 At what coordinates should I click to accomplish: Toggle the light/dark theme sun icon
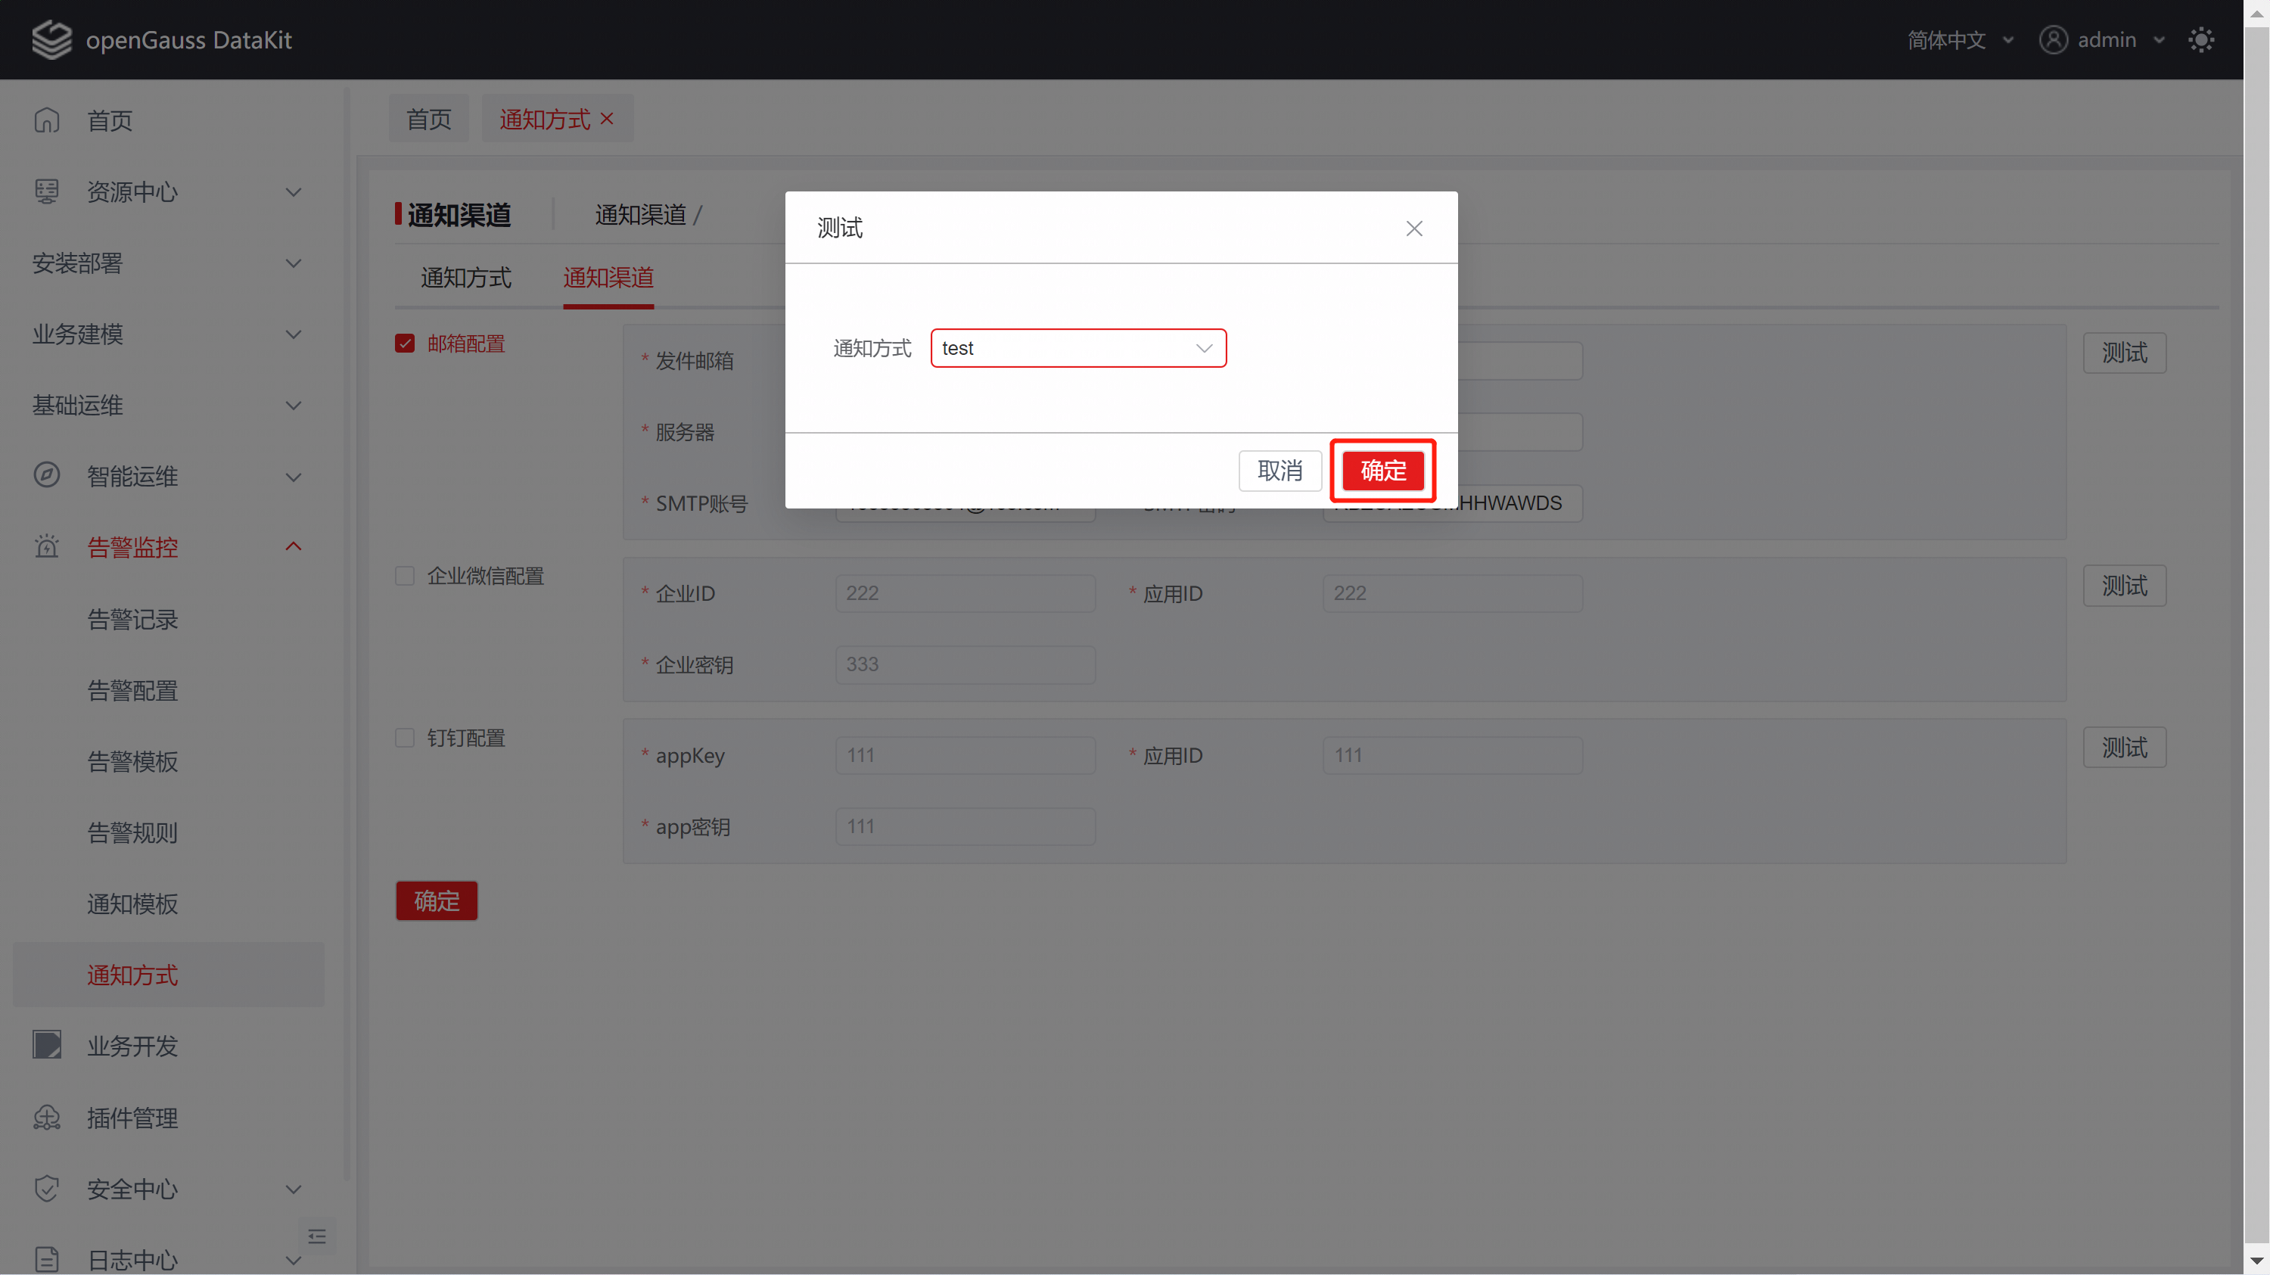[x=2200, y=39]
